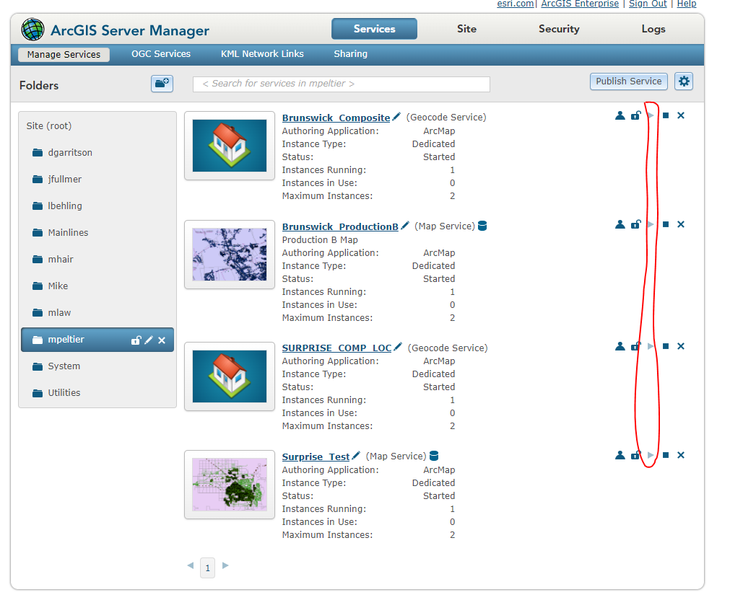The width and height of the screenshot is (730, 600).
Task: Click the Publish Service button
Action: pyautogui.click(x=628, y=81)
